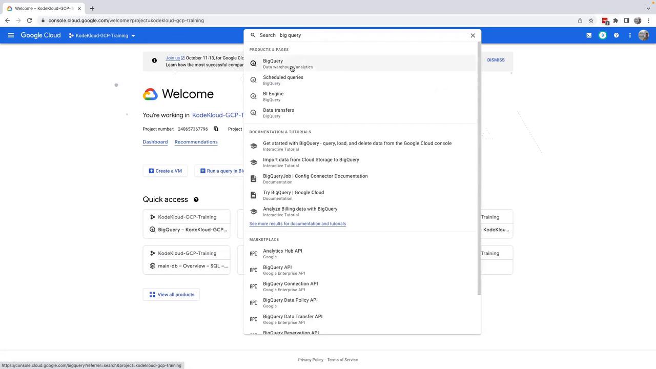This screenshot has height=369, width=656.
Task: Open the main navigation hamburger menu
Action: [x=11, y=35]
